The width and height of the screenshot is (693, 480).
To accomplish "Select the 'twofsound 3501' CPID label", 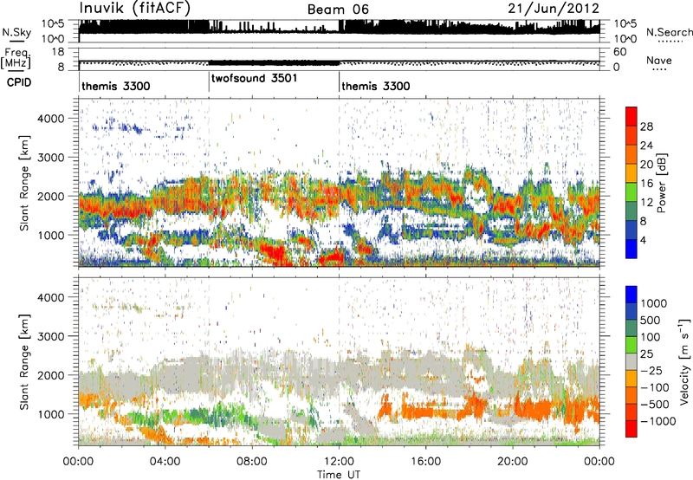I will coord(254,79).
